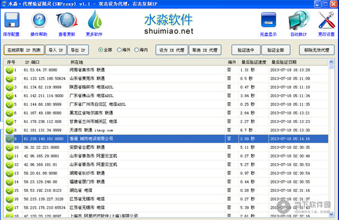Click location 福建省厦门市 联通
The width and height of the screenshot is (339, 220).
87,182
